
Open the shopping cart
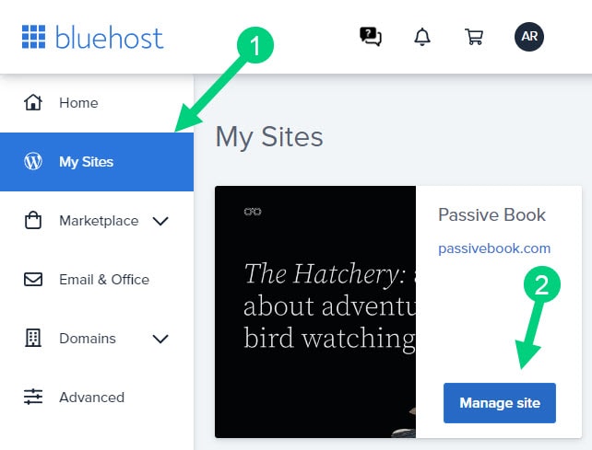(x=473, y=37)
